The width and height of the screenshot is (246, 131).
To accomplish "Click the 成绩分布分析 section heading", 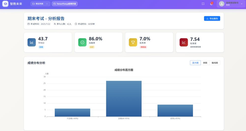I will [x=36, y=63].
